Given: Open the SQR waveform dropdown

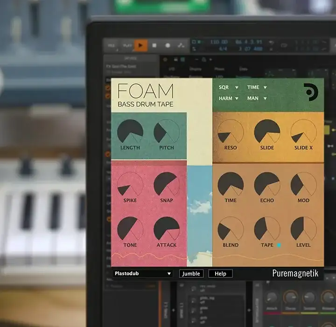Looking at the screenshot, I should 228,87.
